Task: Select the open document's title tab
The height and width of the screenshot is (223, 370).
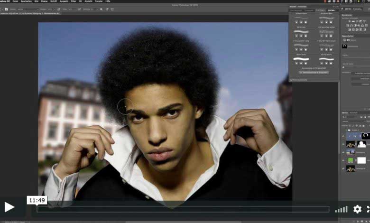Action: [30, 14]
